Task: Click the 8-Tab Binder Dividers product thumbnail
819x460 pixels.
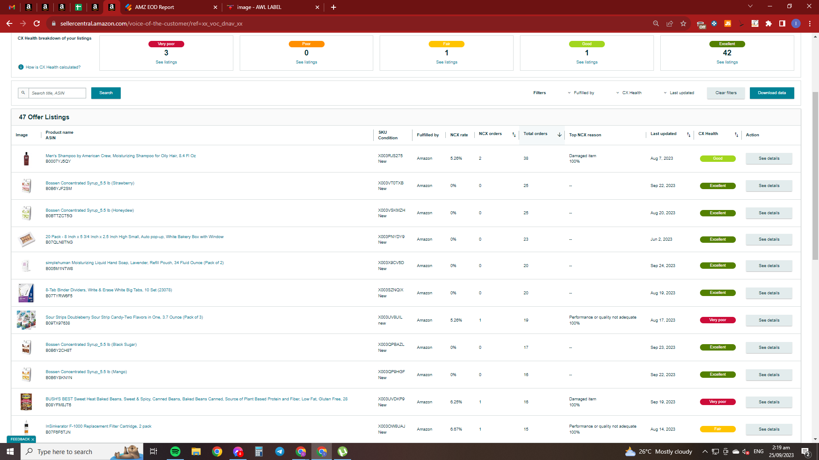Action: (26, 293)
